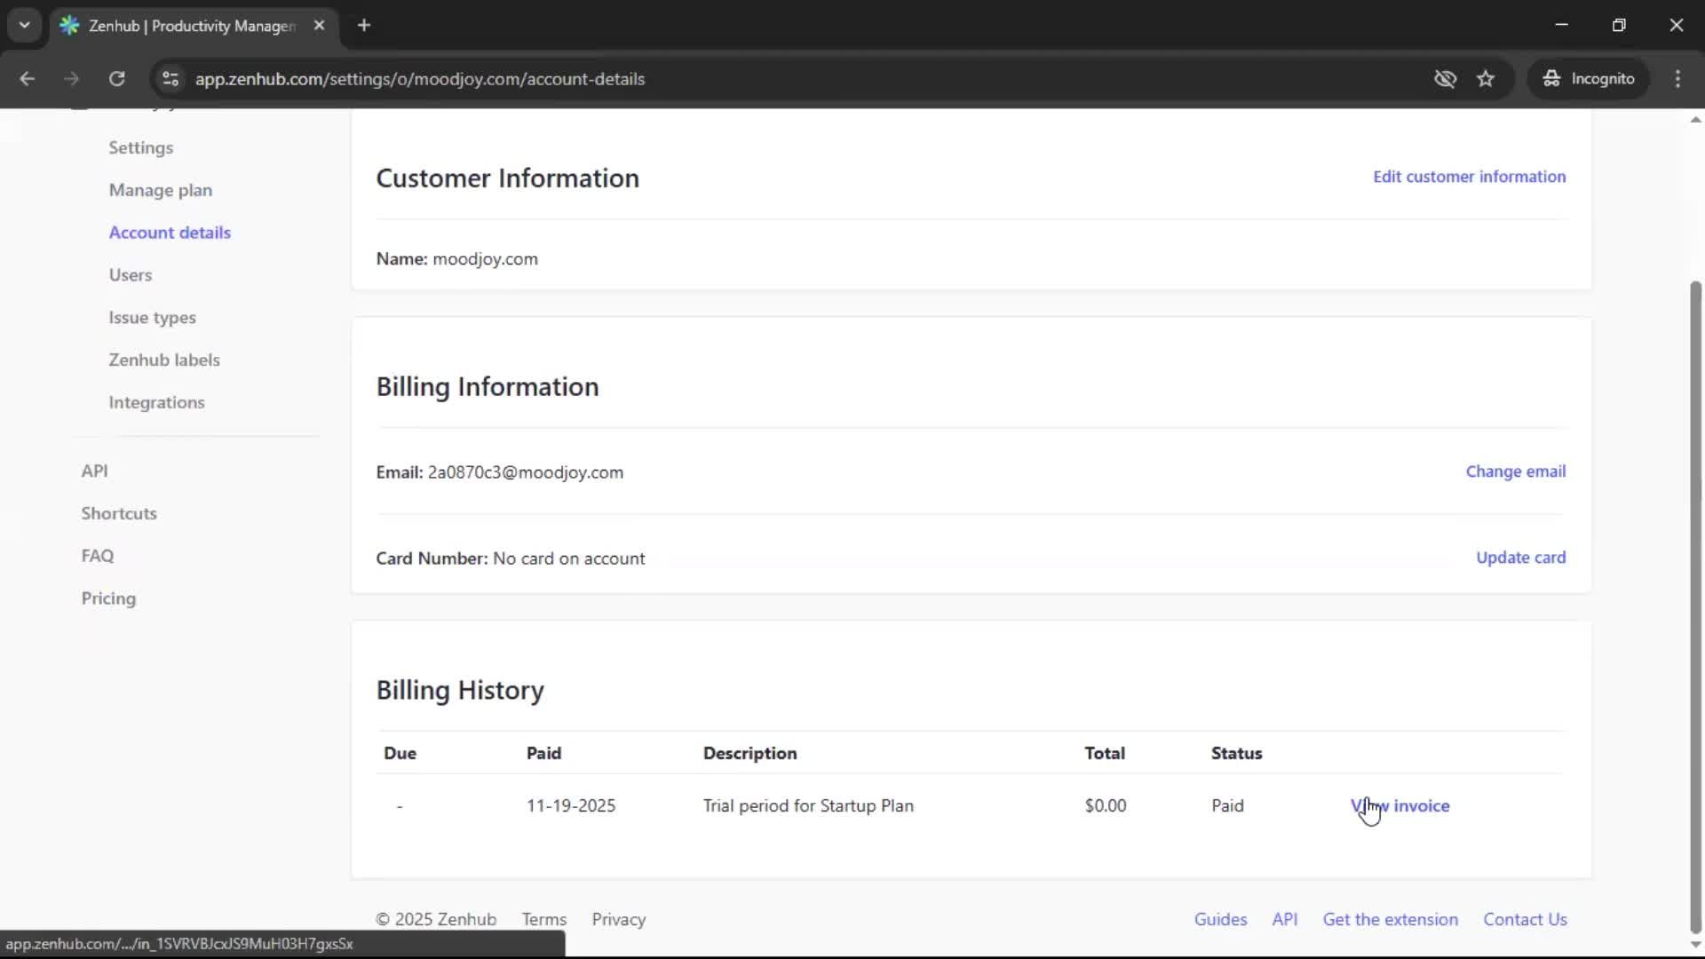
Task: Click Get the extension in the footer
Action: coord(1390,919)
